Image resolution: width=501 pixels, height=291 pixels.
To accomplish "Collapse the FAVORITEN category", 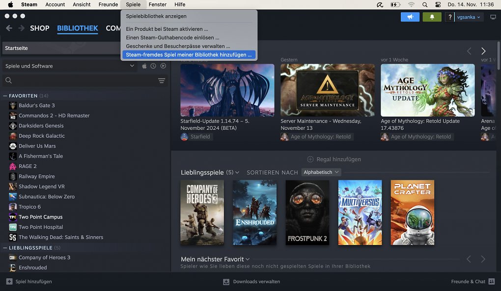I will (5, 96).
